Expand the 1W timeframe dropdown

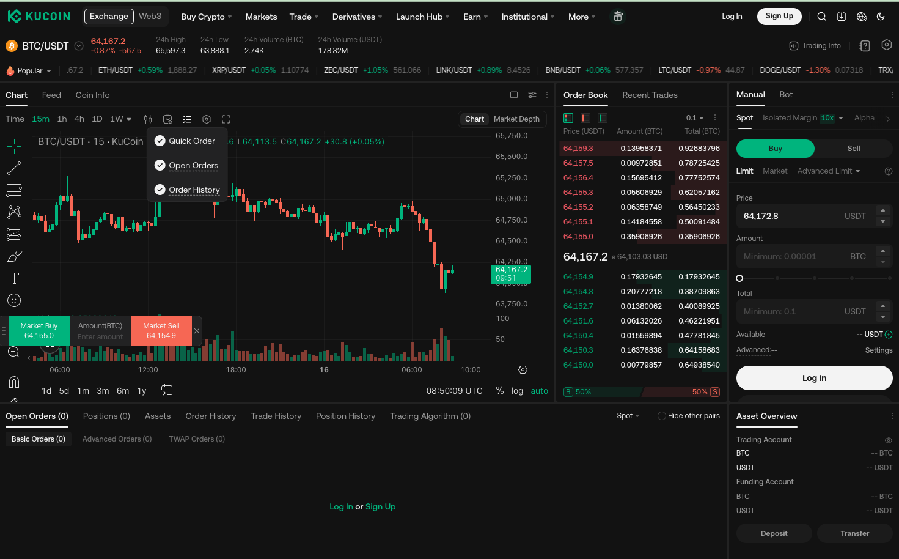[120, 119]
